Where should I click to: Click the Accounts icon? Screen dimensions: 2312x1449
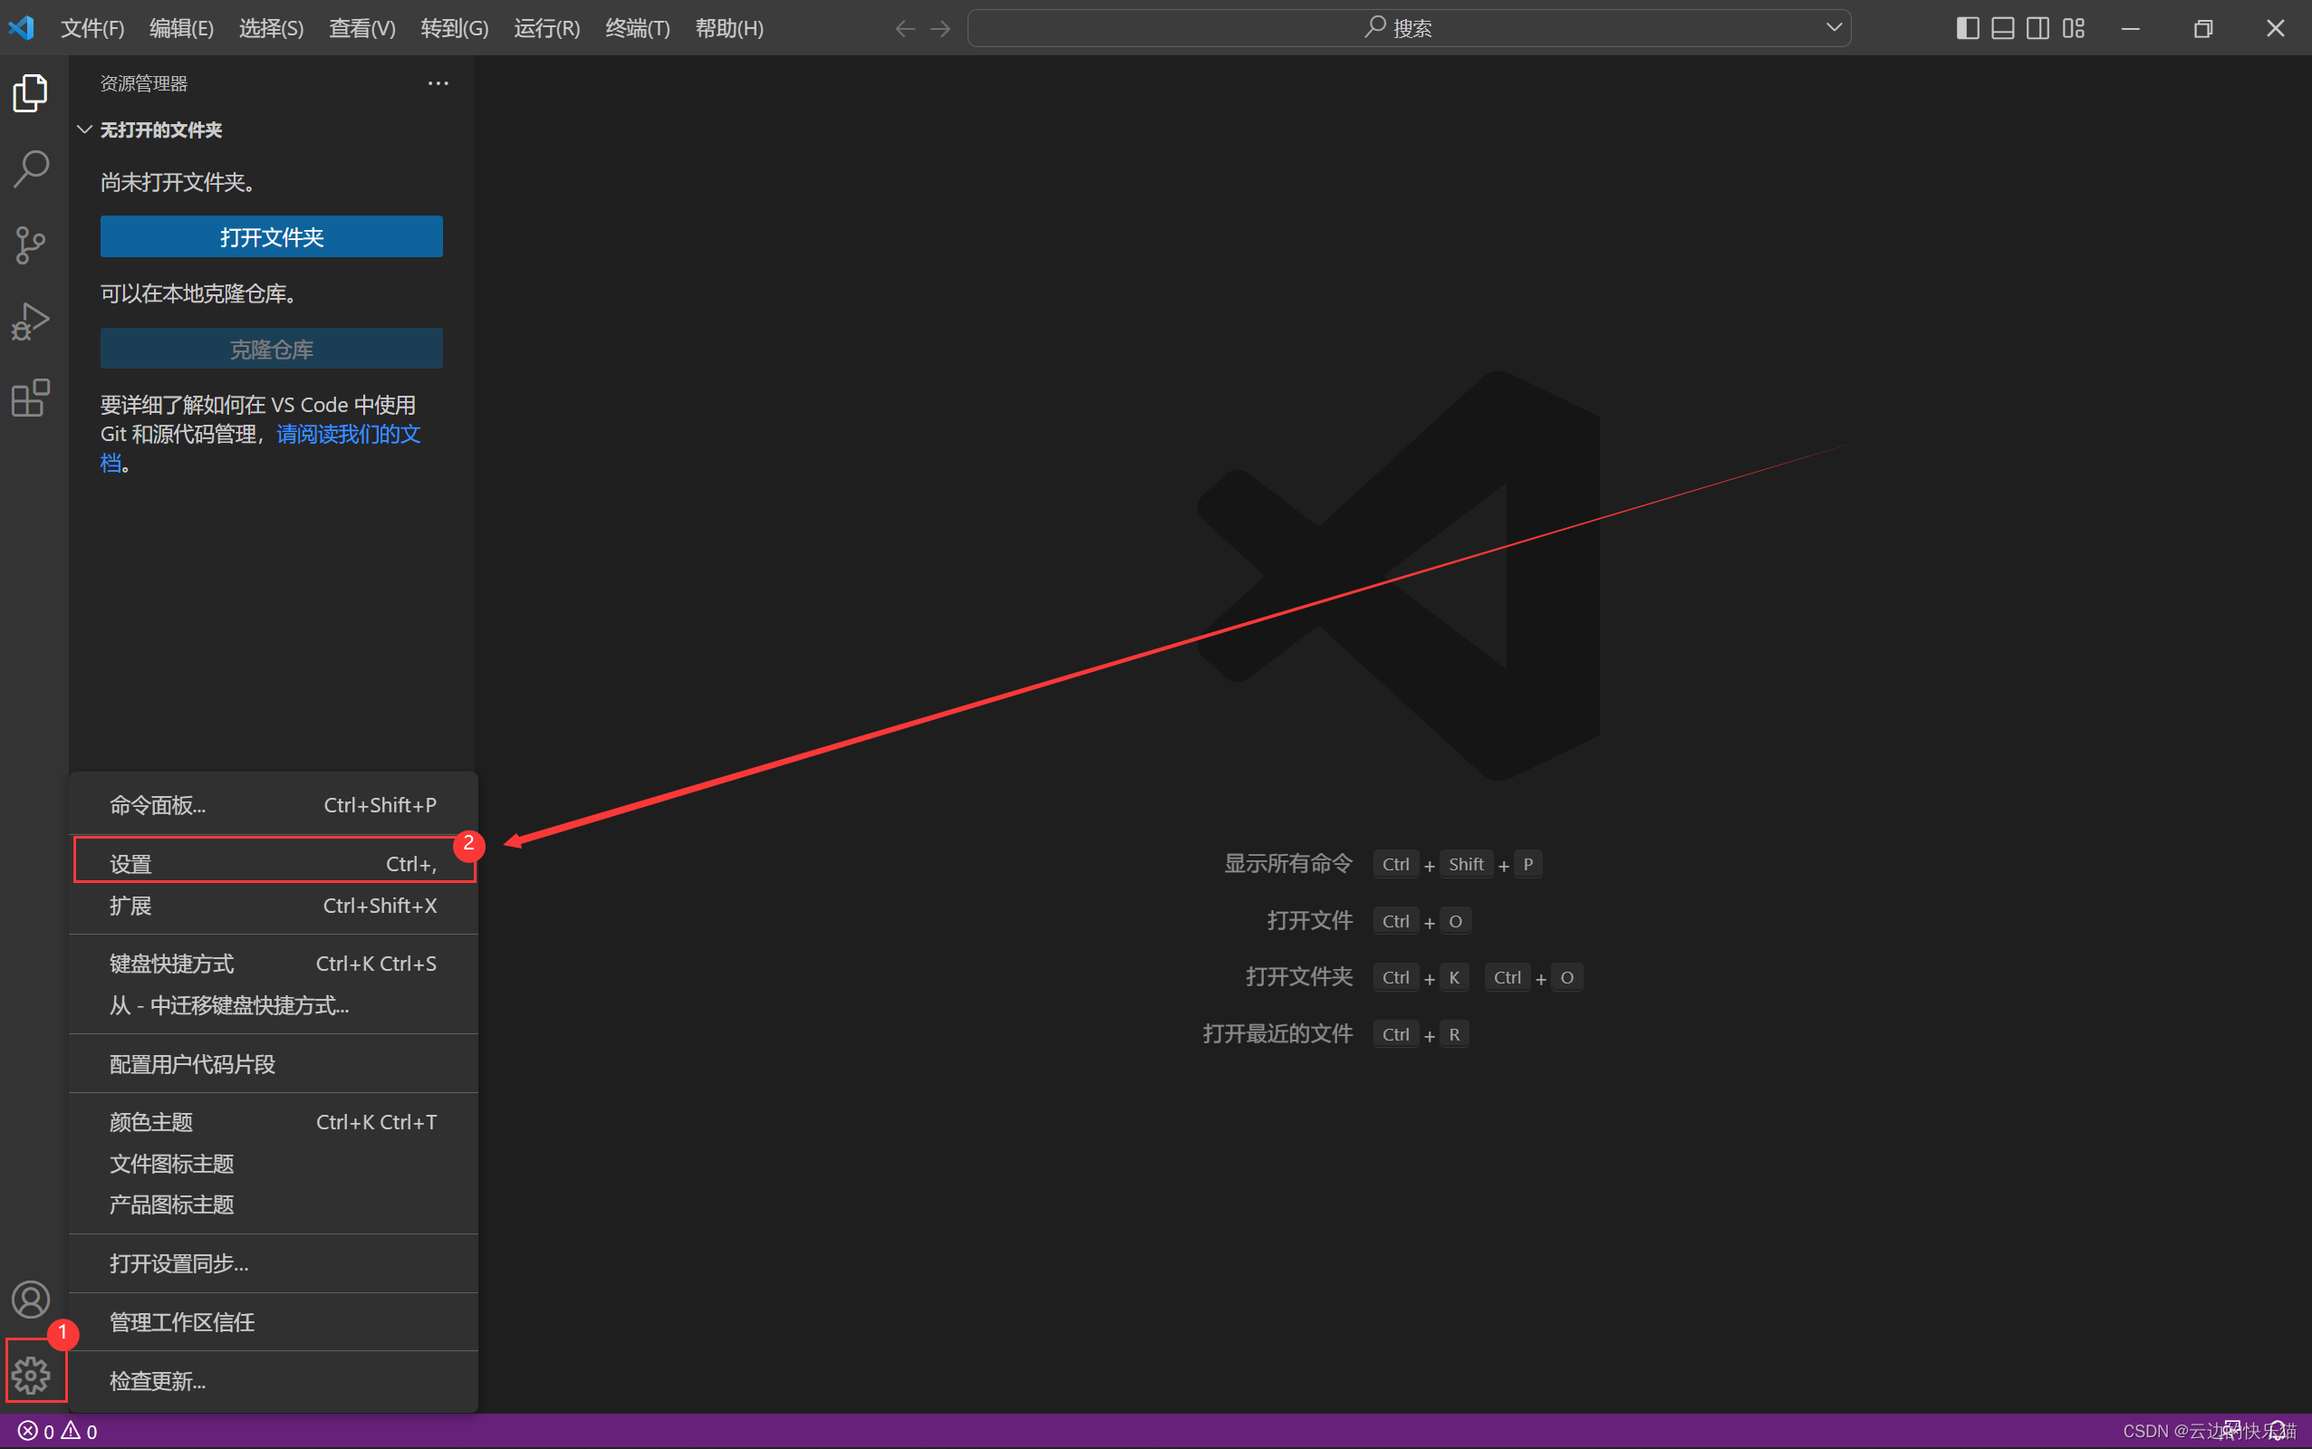(x=31, y=1300)
